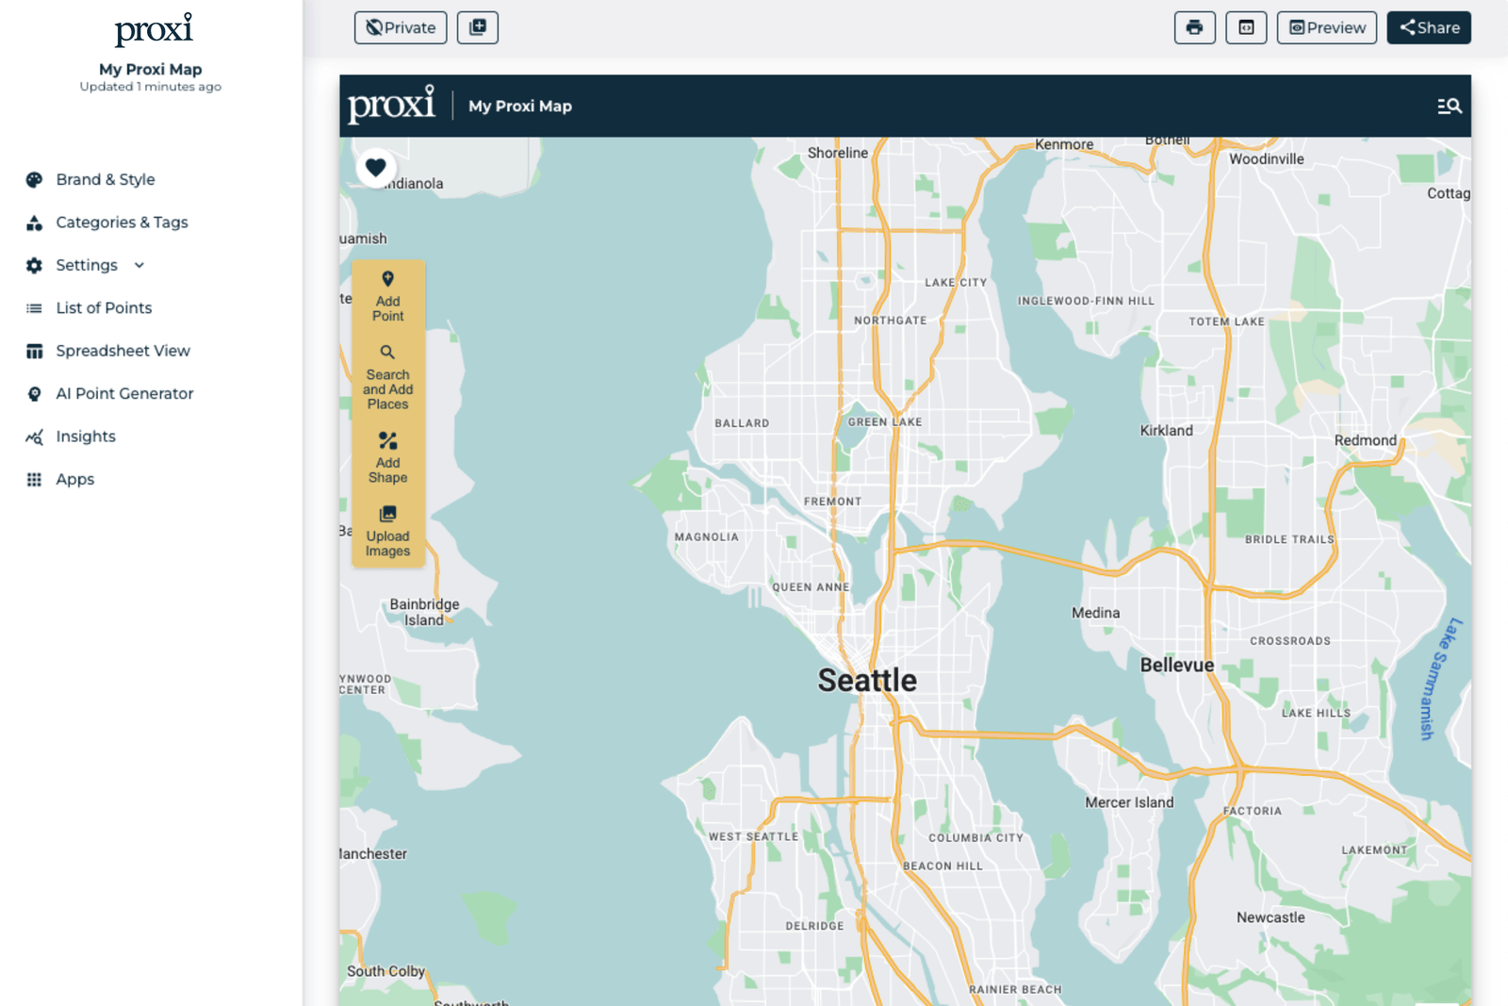Expand the Settings menu
Image resolution: width=1508 pixels, height=1006 pixels.
[x=85, y=265]
